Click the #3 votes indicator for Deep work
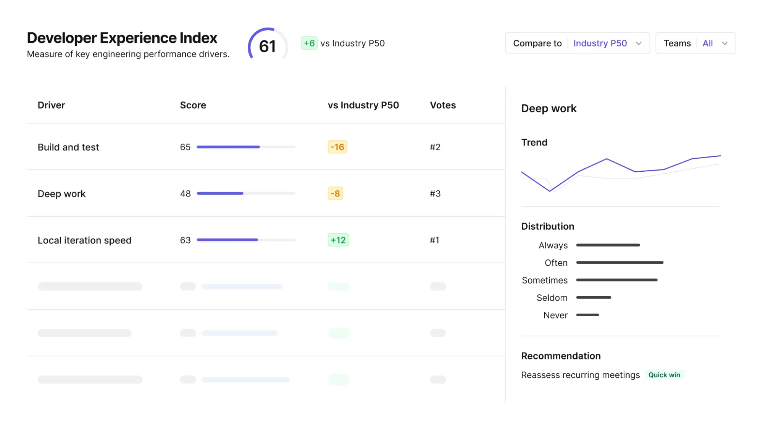The width and height of the screenshot is (763, 430). coord(435,193)
